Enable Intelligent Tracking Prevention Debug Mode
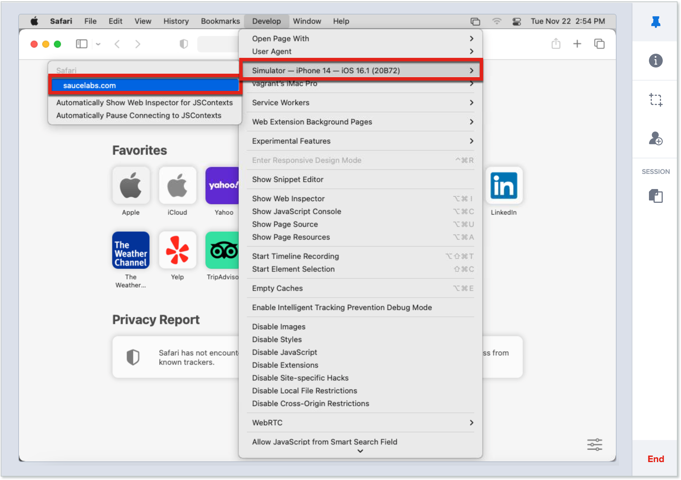Screen dimensions: 681x480 pos(342,307)
